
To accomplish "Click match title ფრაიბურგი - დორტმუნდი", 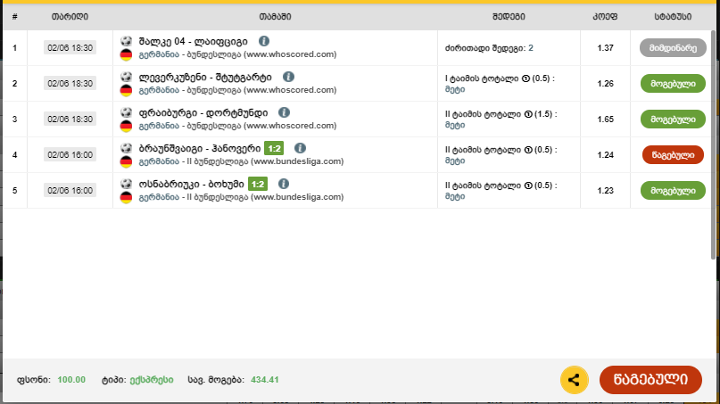I will click(203, 113).
